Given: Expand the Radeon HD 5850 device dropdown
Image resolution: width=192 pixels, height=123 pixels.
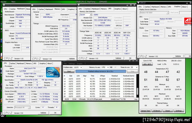Looking at the screenshot, I should 167,12.
